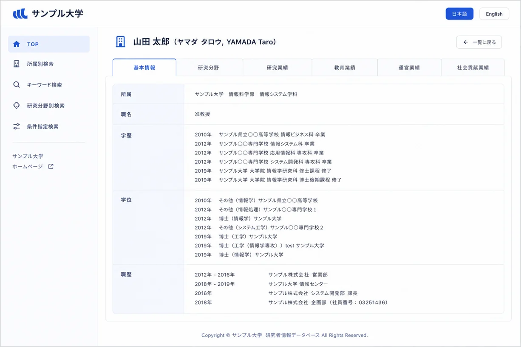Screen dimensions: 521x347
Task: Open the 研究業績 tab
Action: 277,67
